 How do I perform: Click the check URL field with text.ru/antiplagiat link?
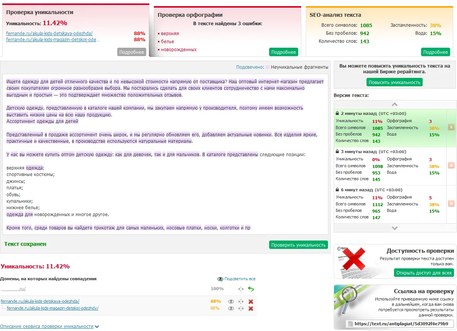(399, 324)
